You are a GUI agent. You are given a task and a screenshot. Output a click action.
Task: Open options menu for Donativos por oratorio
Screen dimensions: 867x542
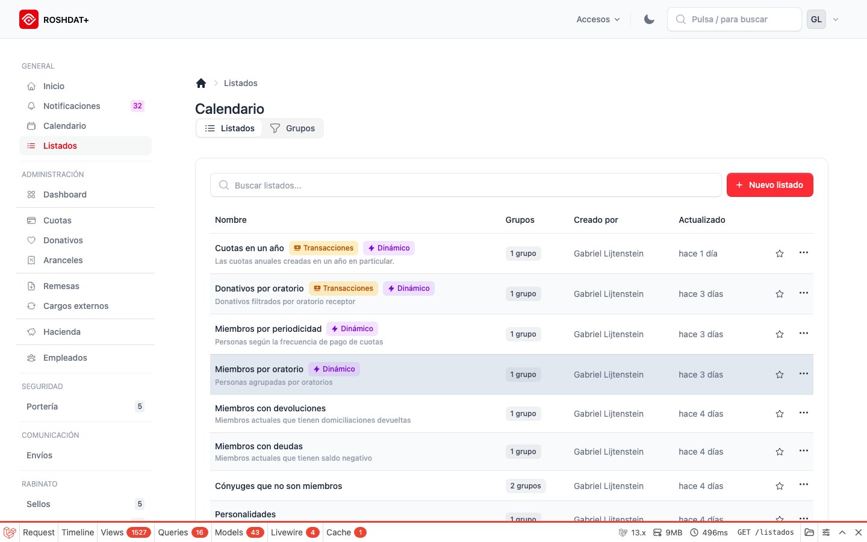(x=803, y=293)
